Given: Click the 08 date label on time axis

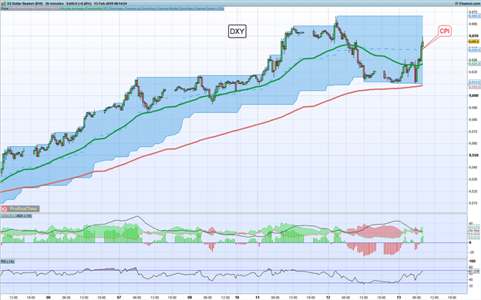Looking at the screenshot, I should coord(190,297).
